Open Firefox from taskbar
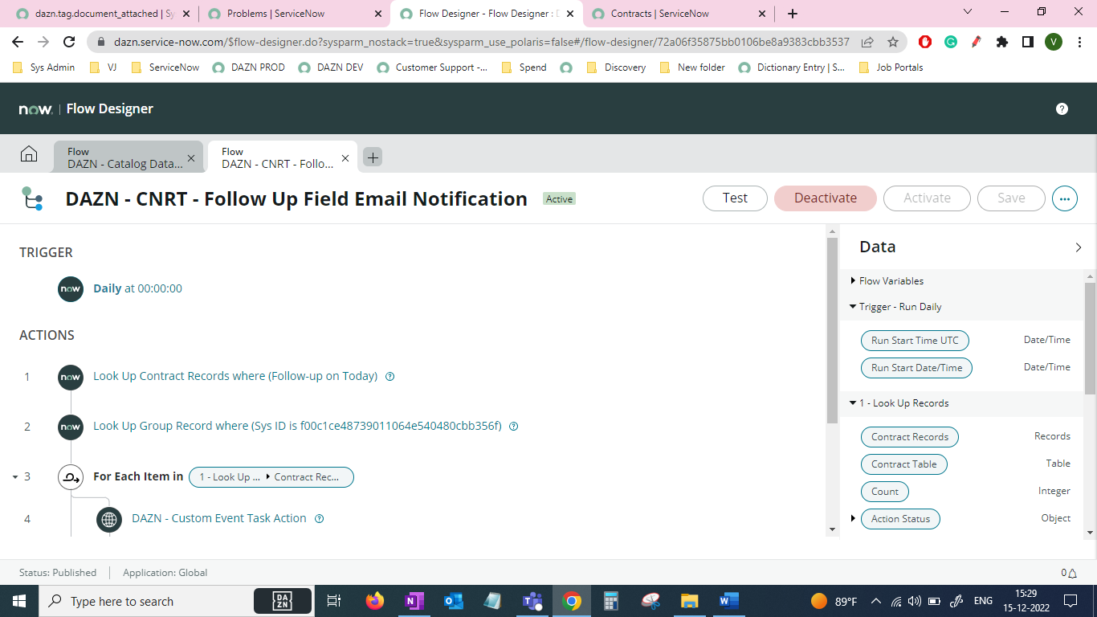 pos(375,601)
